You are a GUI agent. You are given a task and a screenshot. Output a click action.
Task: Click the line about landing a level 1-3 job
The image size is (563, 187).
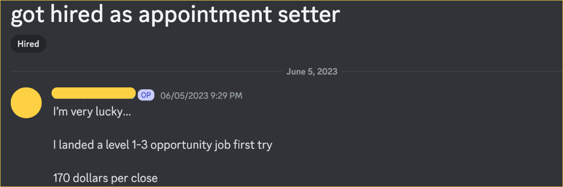pyautogui.click(x=162, y=145)
